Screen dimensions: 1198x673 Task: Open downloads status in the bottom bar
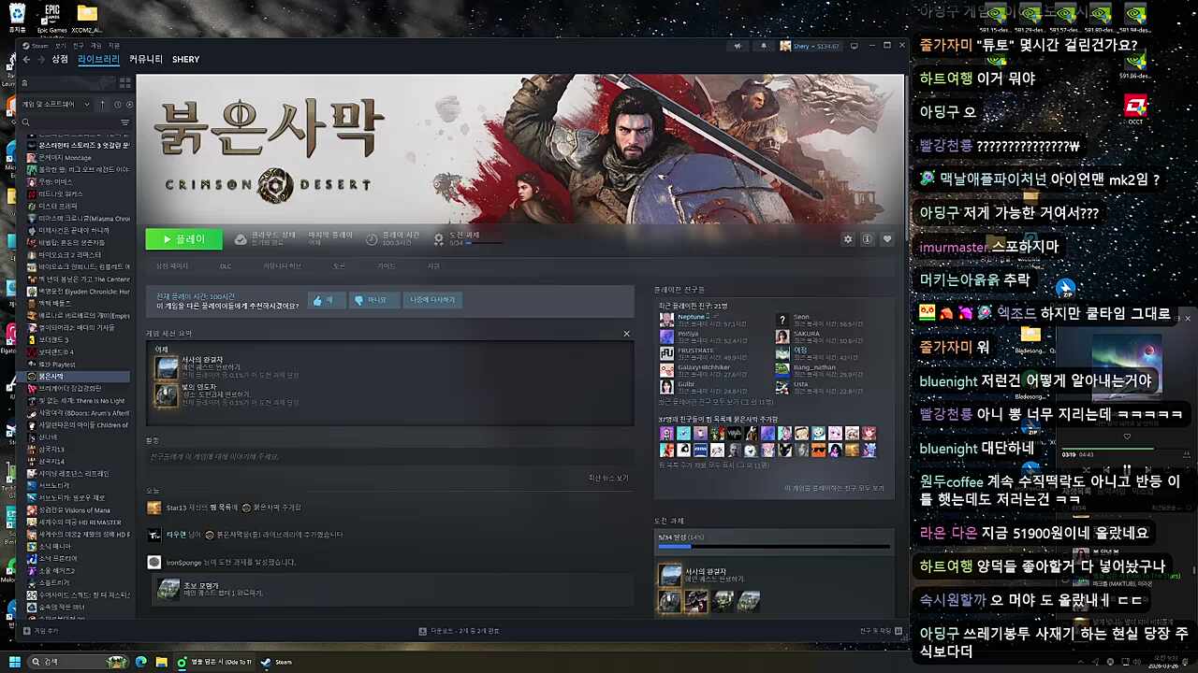pos(459,631)
